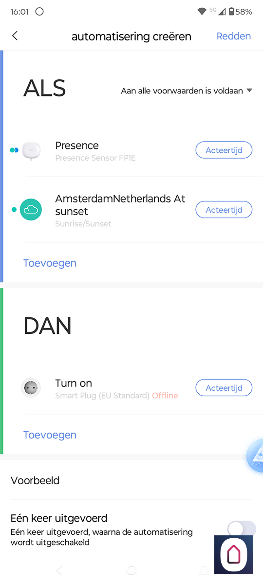Tap the Wi-Fi signal icon in status bar
The image size is (263, 584).
coord(202,12)
